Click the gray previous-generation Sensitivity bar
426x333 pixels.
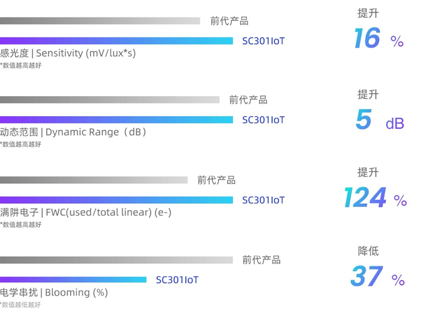tap(100, 21)
